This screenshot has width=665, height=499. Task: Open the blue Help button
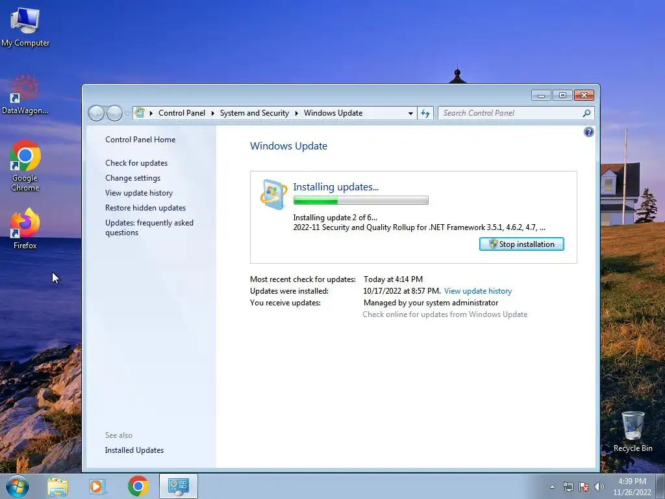[588, 132]
